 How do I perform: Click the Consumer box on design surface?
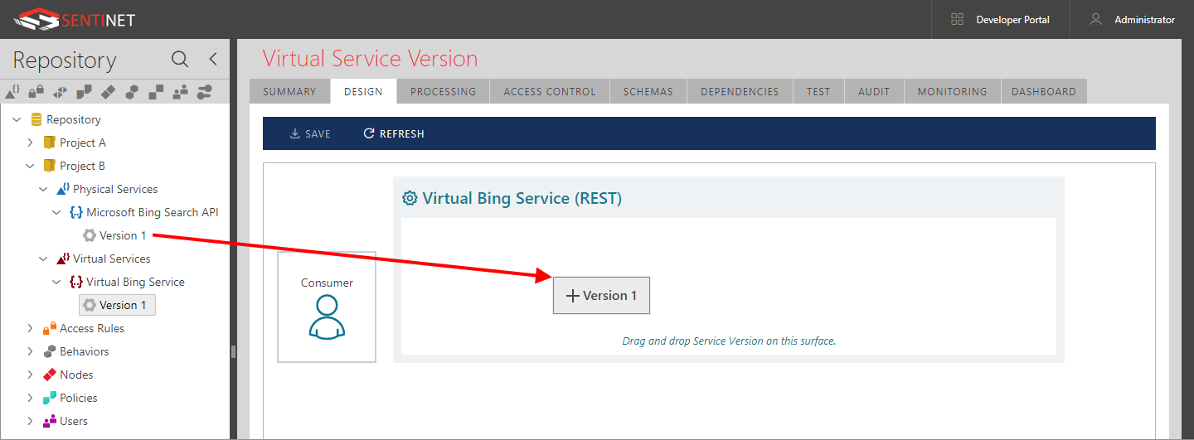(x=327, y=307)
